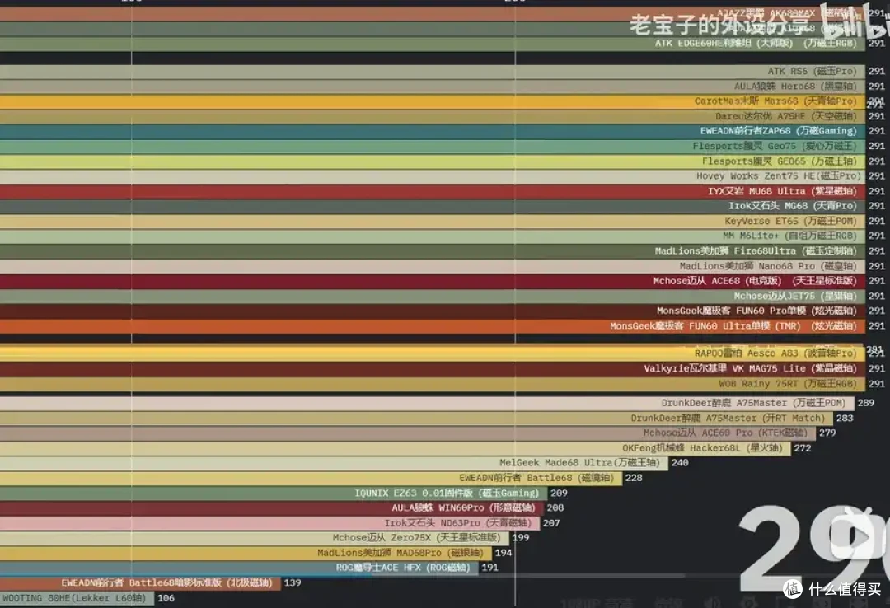Select the Mchose迈从 ACE68 (电竞版) label
890x608 pixels.
click(755, 280)
